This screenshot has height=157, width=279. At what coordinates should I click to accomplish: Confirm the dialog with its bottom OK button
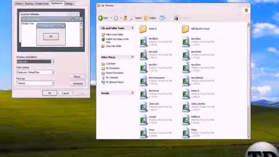pyautogui.click(x=50, y=93)
